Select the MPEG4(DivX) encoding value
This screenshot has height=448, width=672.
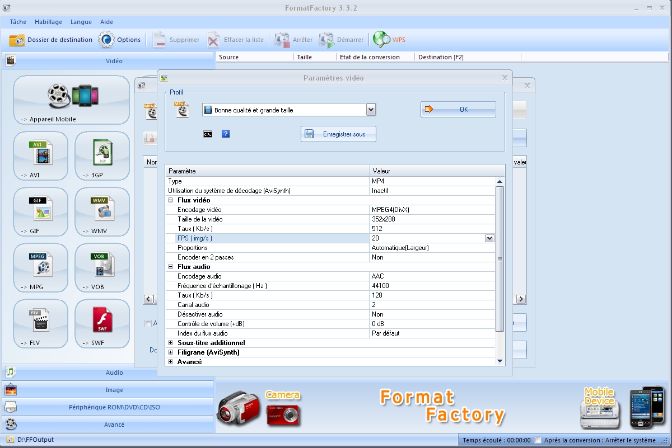click(x=390, y=210)
